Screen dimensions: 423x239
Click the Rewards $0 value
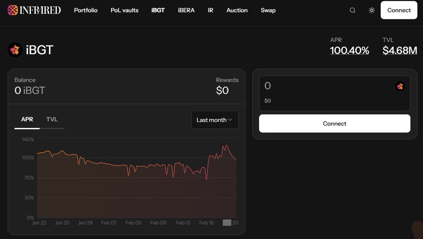(222, 91)
